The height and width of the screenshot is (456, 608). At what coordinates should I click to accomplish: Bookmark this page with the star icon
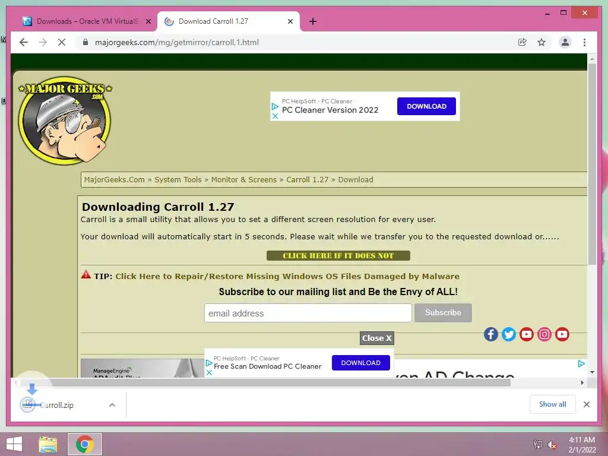click(541, 42)
